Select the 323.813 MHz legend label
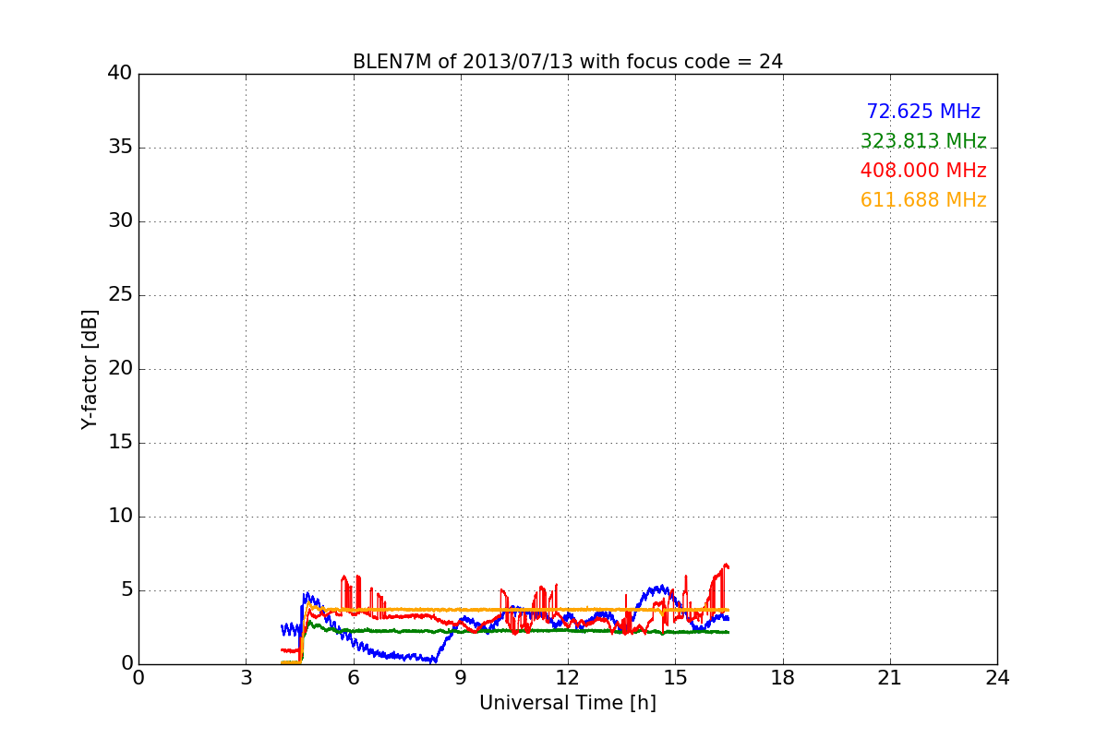This screenshot has width=1108, height=738. coord(923,141)
